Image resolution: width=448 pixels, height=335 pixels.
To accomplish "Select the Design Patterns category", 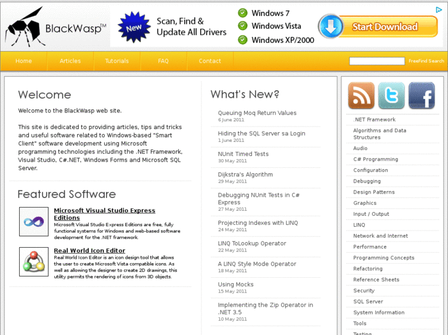I will 373,192.
